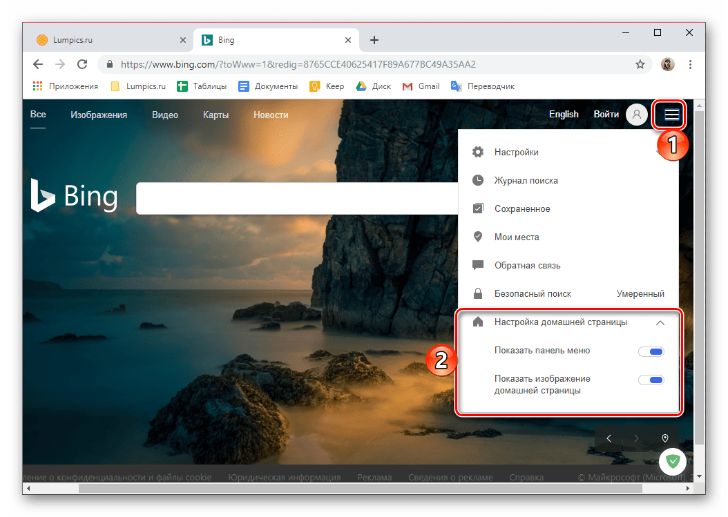Viewport: 728px width, 517px height.
Task: Open Юридическая информация footer link
Action: click(284, 477)
